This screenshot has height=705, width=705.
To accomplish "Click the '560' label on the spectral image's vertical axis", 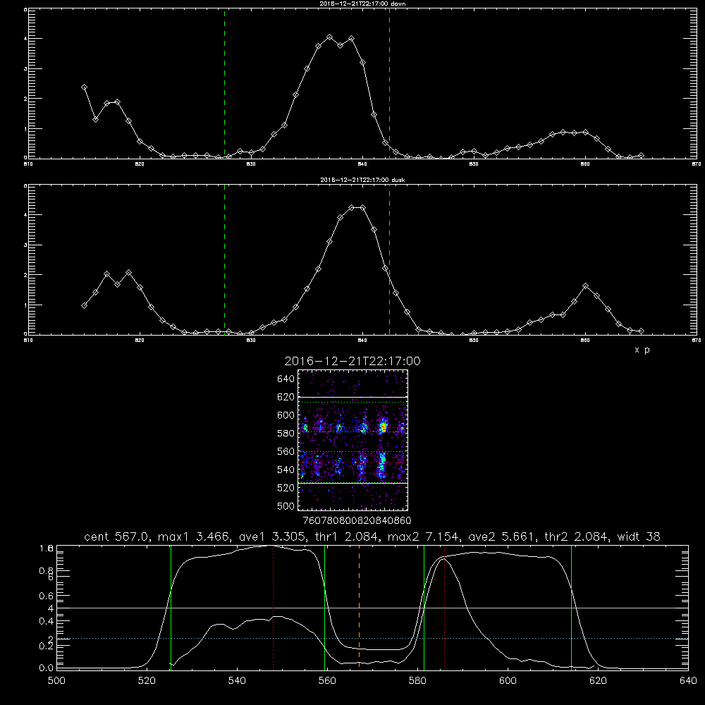I will [286, 451].
